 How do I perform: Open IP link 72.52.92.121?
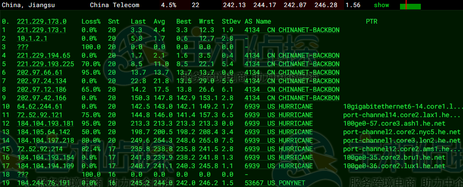[39, 115]
